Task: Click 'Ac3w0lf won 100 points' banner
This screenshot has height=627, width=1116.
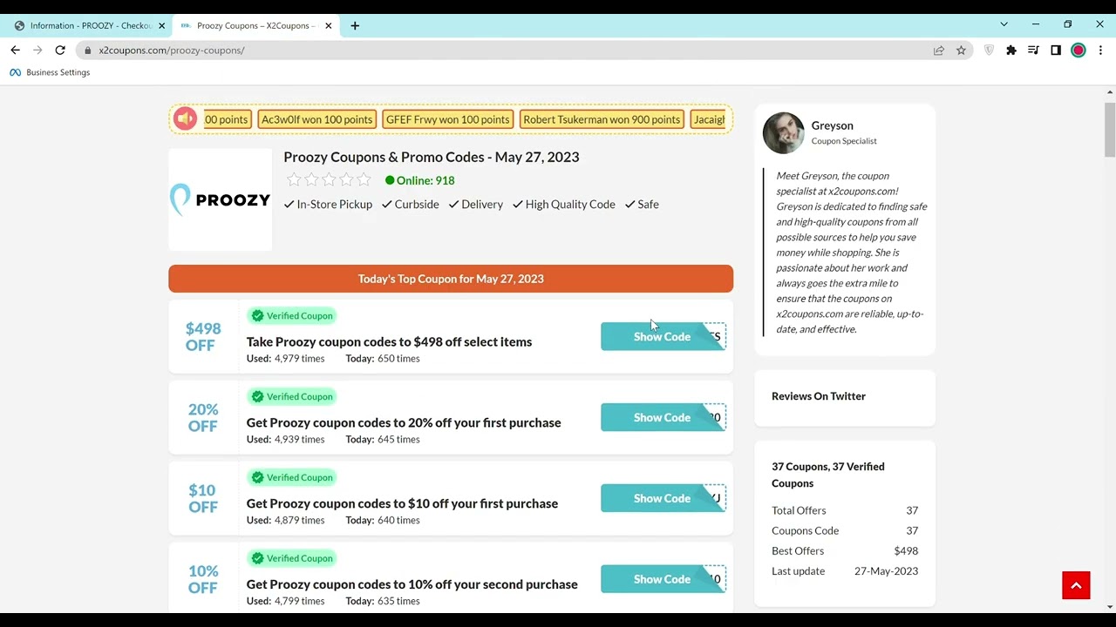Action: tap(316, 119)
